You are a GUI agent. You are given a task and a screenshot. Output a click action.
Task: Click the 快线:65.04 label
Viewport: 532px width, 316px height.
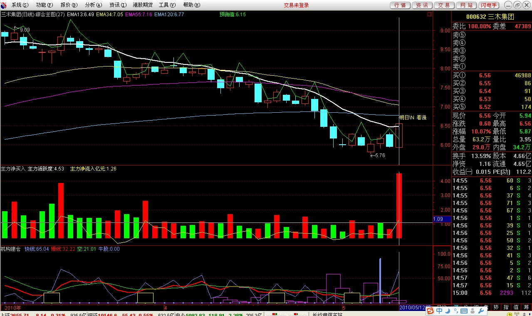click(x=37, y=249)
